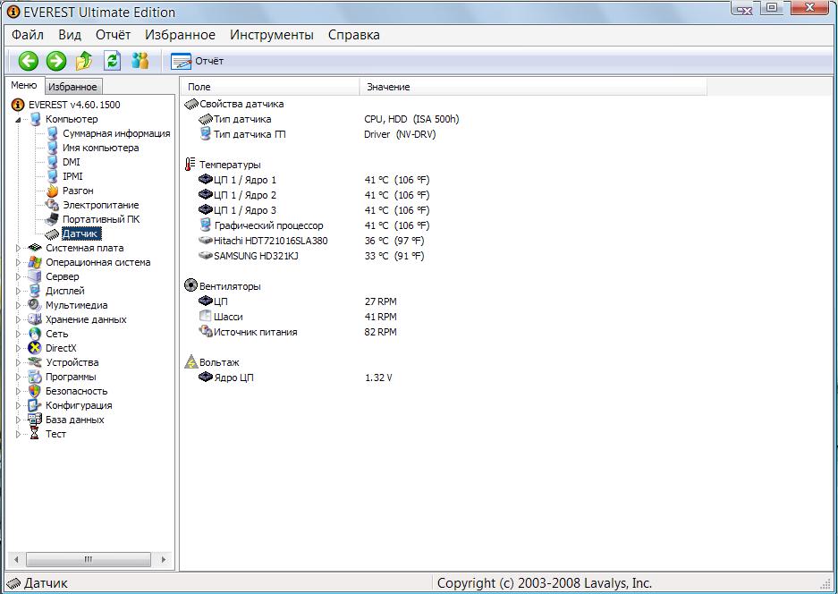The height and width of the screenshot is (594, 838).
Task: Click the Системная плата board icon
Action: tap(35, 248)
